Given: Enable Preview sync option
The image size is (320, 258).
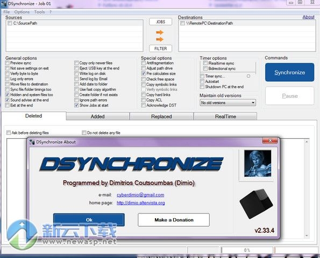Looking at the screenshot, I should (x=8, y=63).
